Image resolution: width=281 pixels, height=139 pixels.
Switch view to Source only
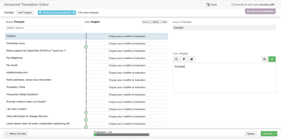(146, 22)
